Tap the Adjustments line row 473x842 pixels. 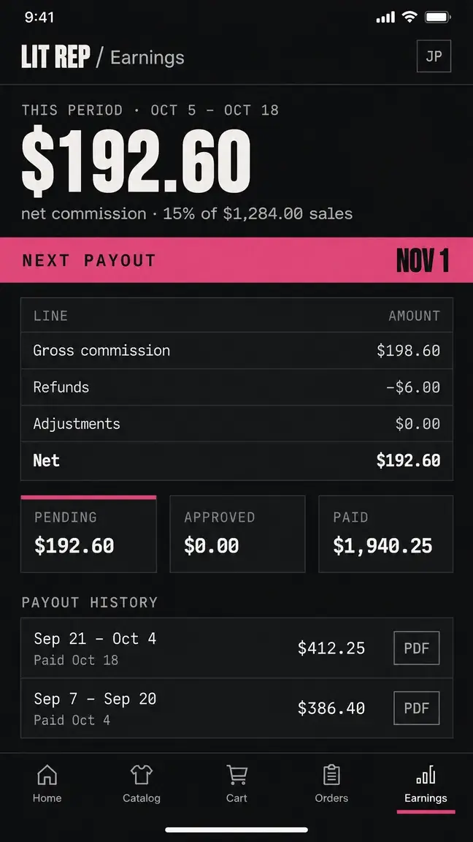tap(236, 424)
